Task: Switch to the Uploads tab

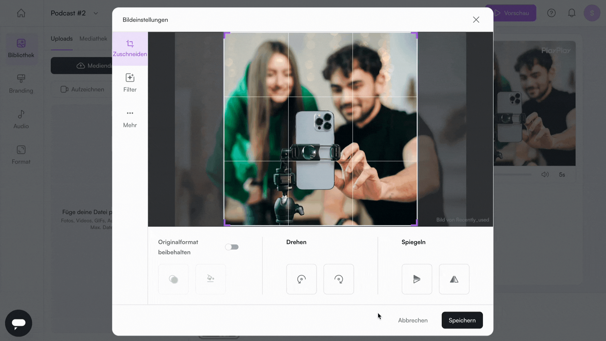Action: coord(62,39)
